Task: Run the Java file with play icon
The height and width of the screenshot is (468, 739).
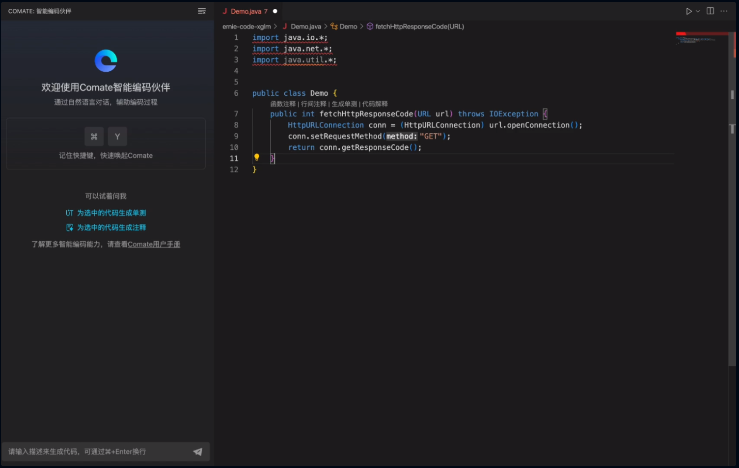Action: point(689,11)
